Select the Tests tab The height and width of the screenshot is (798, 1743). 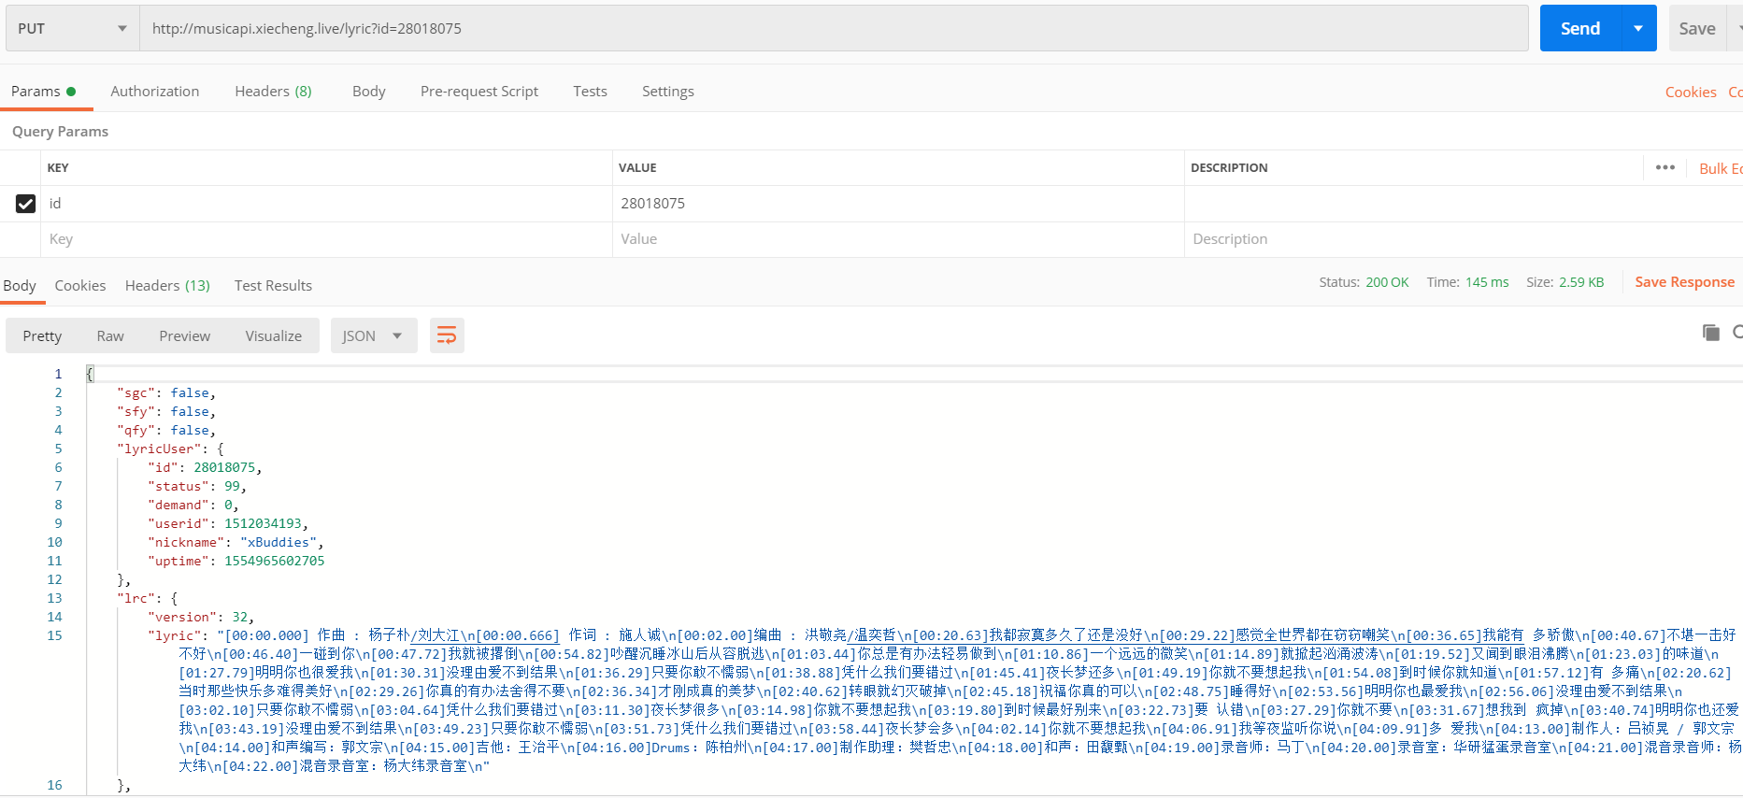(x=590, y=92)
